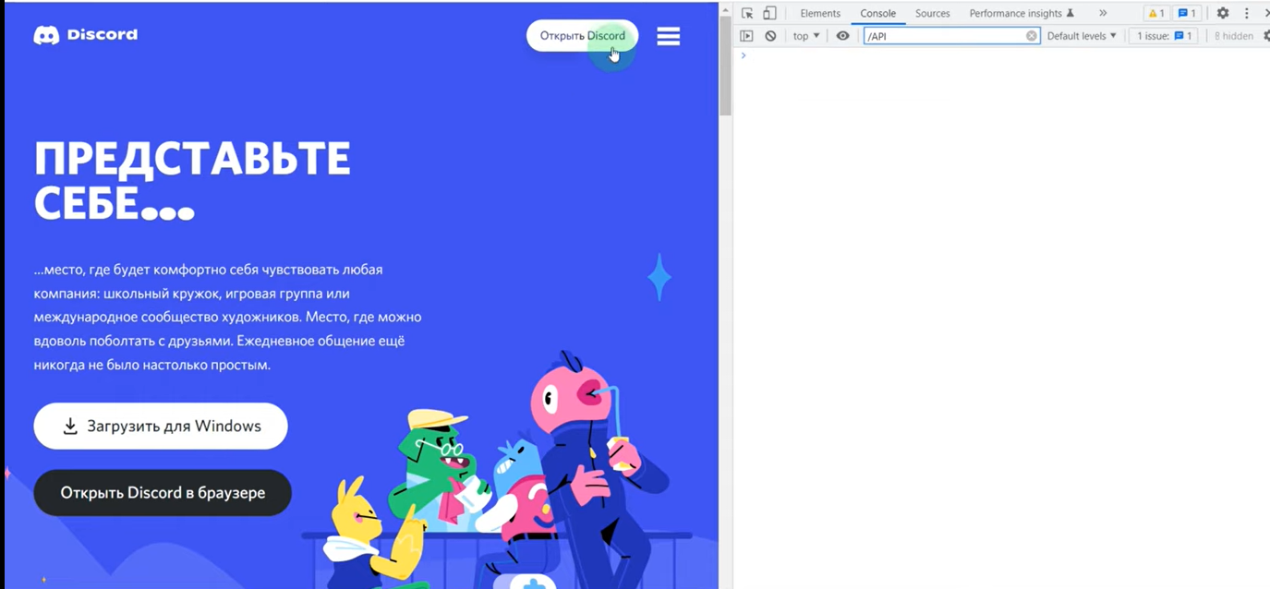Switch to the Elements tab
This screenshot has height=589, width=1270.
(820, 13)
